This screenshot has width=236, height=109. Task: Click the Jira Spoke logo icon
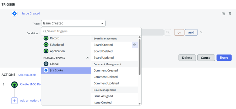pyautogui.click(x=46, y=70)
